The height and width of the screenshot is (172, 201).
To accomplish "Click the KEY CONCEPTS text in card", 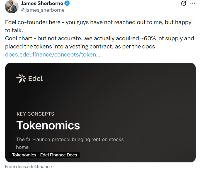I will click(35, 114).
